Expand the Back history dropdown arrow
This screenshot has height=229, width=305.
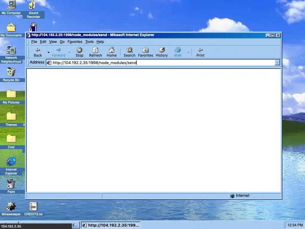(49, 52)
